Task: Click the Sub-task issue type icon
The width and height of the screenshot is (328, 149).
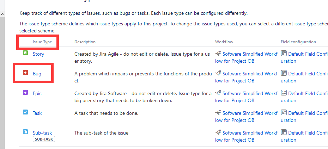Action: pyautogui.click(x=25, y=132)
